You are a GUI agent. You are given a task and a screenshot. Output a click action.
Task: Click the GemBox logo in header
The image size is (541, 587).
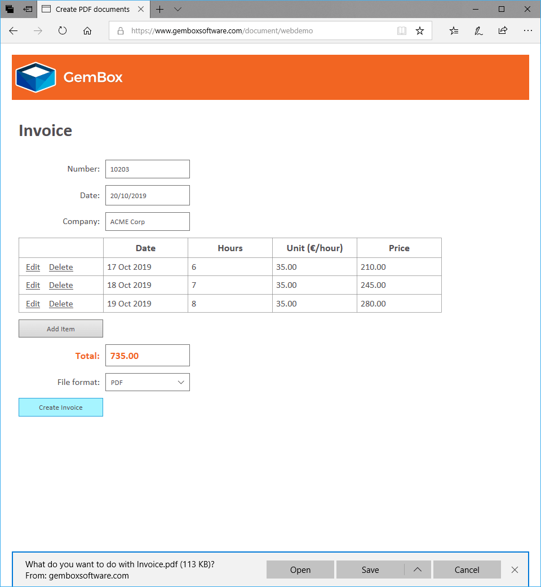(x=69, y=77)
